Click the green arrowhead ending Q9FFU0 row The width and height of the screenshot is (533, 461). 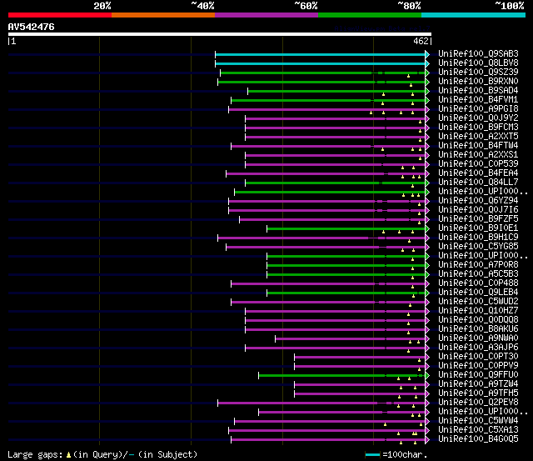point(427,376)
